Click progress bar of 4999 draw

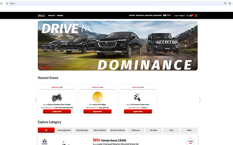[97, 90]
